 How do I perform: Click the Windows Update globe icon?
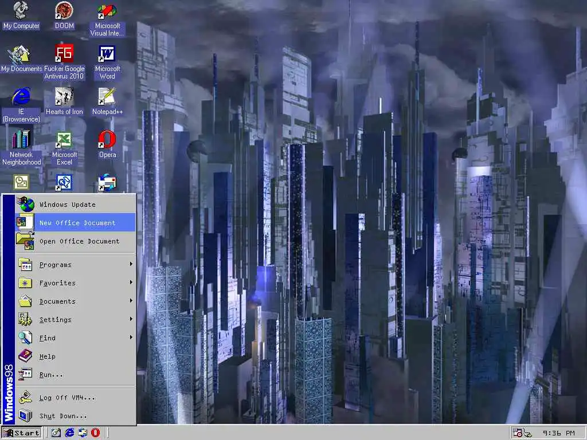point(25,205)
